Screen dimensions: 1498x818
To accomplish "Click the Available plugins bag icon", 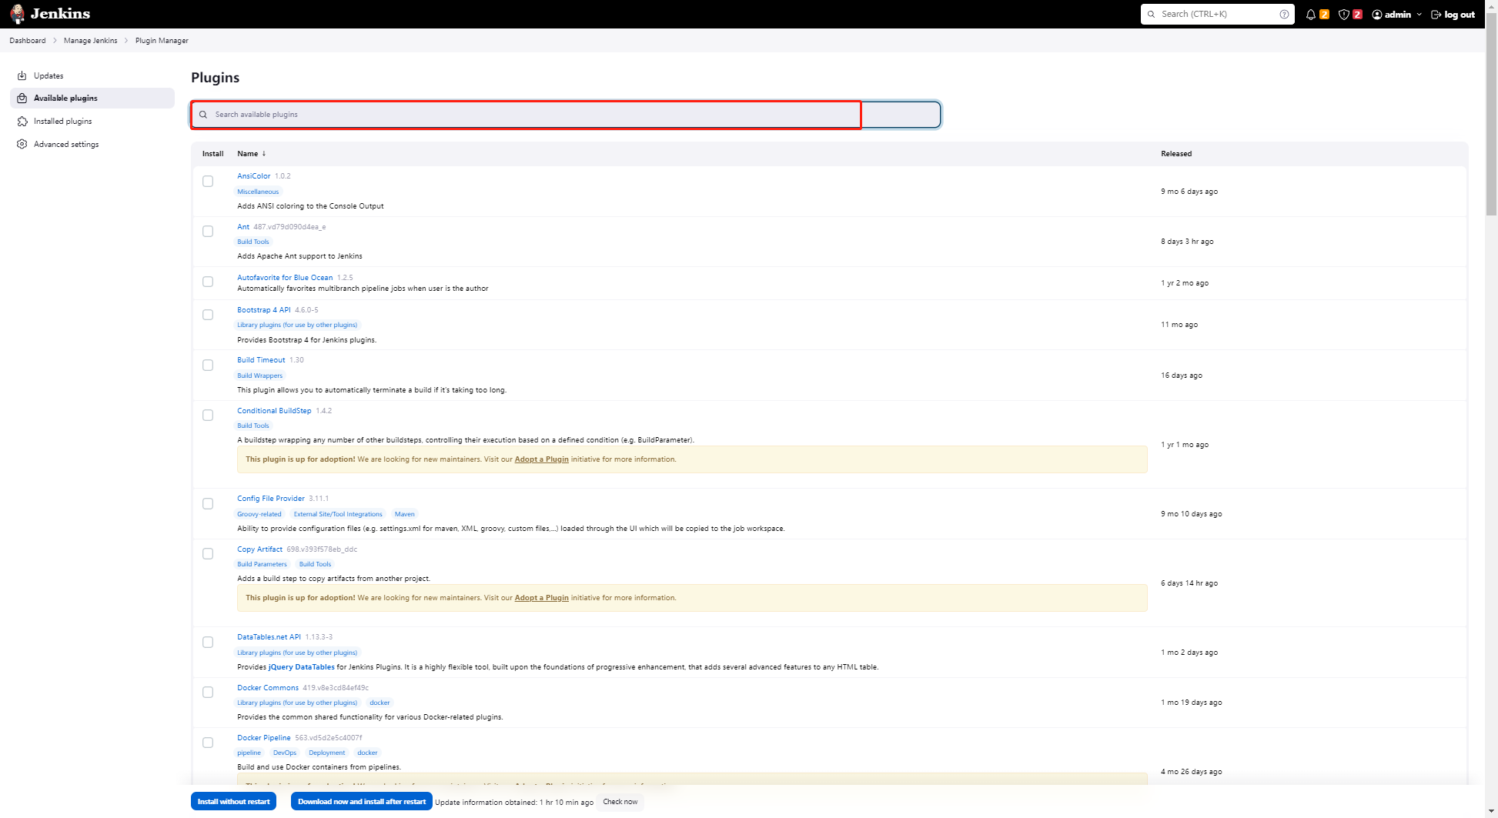I will pyautogui.click(x=22, y=98).
